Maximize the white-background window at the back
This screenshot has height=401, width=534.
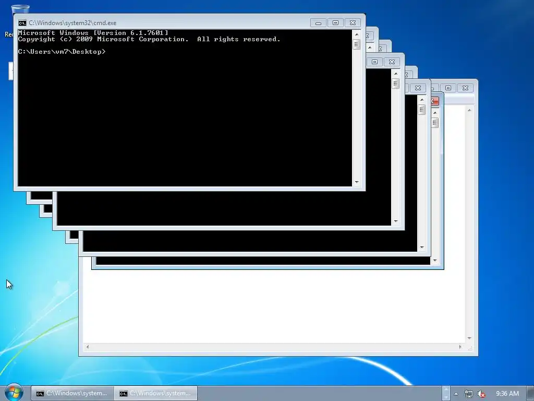(x=448, y=88)
